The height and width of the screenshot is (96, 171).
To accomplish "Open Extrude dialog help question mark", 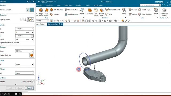I will coord(31,2).
